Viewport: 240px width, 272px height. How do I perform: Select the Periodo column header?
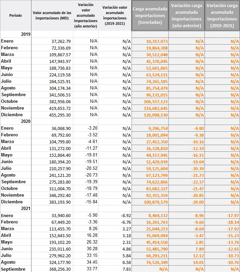point(16,15)
